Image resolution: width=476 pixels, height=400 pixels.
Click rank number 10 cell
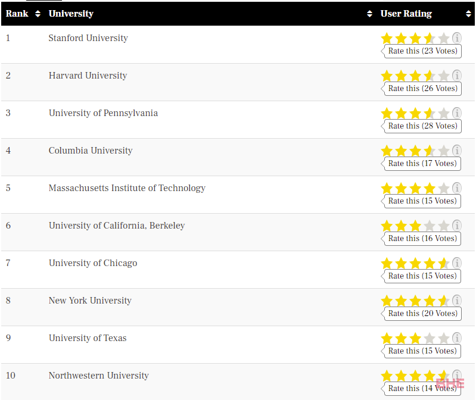[x=10, y=376]
